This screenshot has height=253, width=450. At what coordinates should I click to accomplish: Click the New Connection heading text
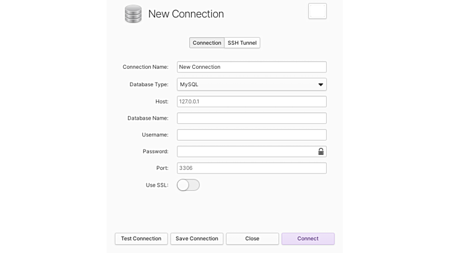[x=186, y=14]
